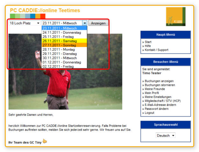Open the 18 Loch Platz course dropdown
The width and height of the screenshot is (199, 152).
25,23
